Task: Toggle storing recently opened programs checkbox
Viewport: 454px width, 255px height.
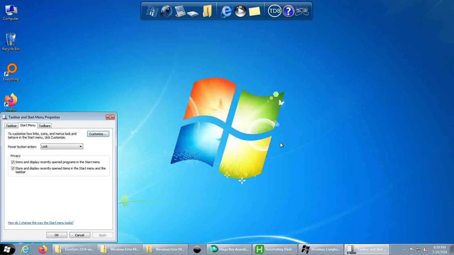Action: click(x=13, y=162)
